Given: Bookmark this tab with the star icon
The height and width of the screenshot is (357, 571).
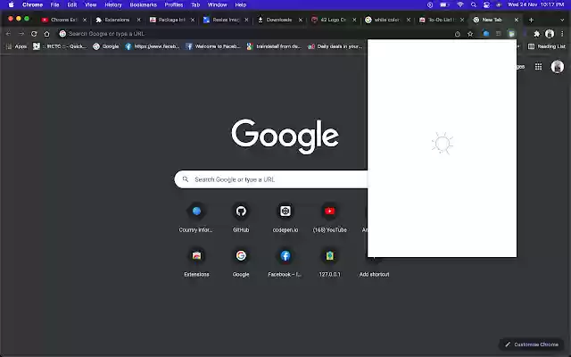Looking at the screenshot, I should click(x=470, y=34).
